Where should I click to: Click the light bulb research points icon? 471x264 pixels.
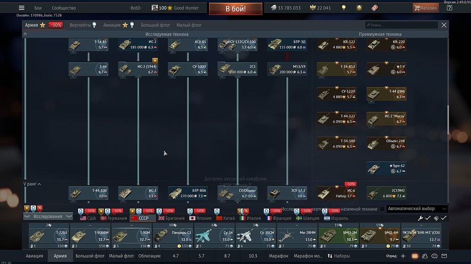[x=344, y=8]
